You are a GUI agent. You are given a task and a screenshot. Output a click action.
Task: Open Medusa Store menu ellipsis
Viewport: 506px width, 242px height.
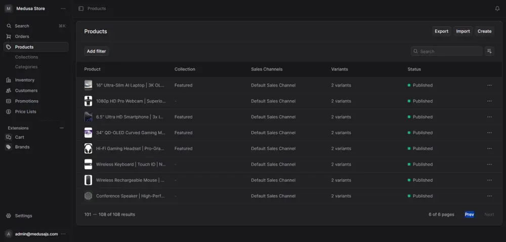click(63, 9)
